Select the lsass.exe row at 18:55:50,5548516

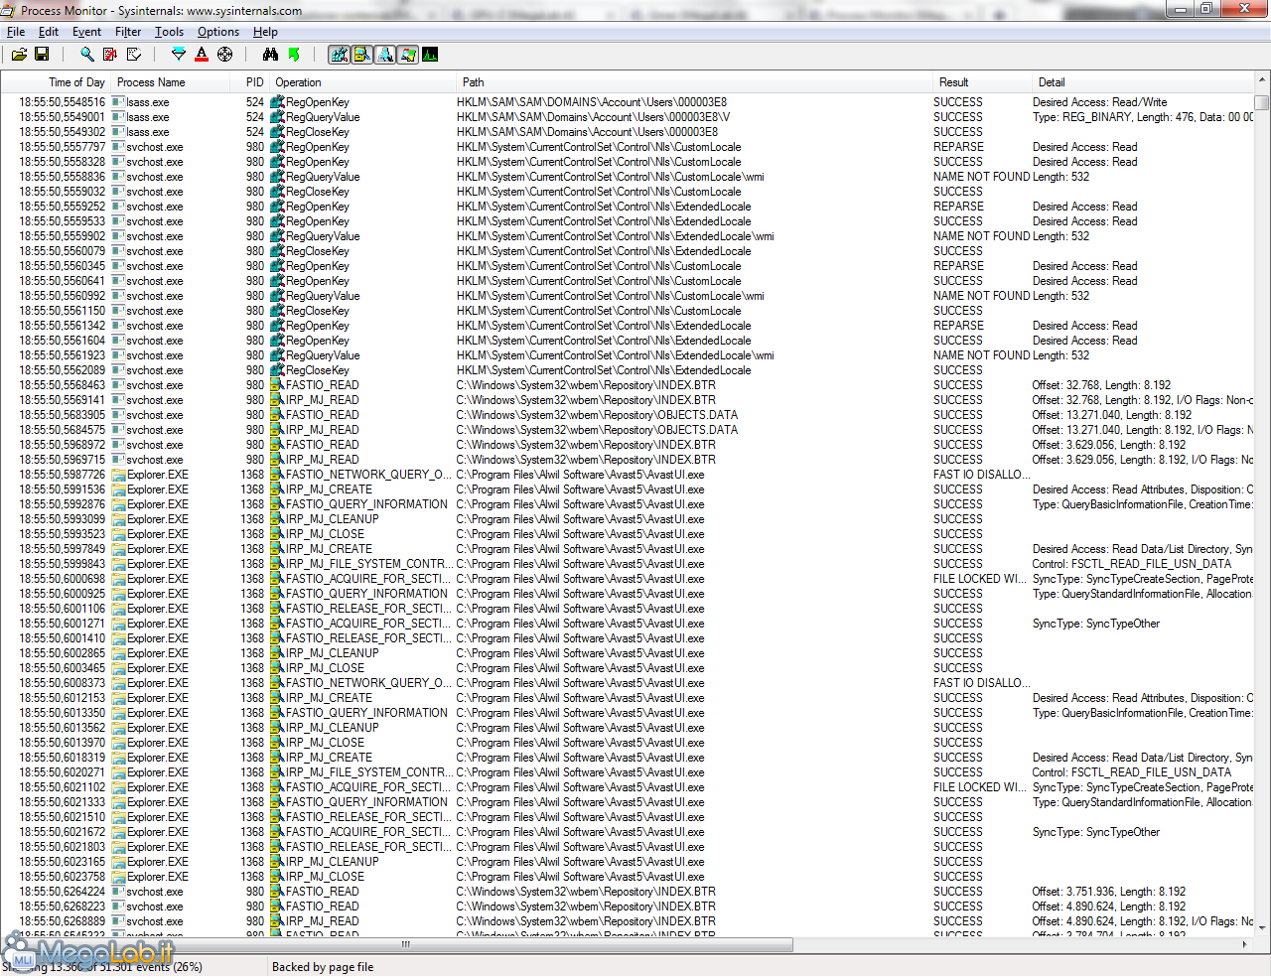(628, 102)
